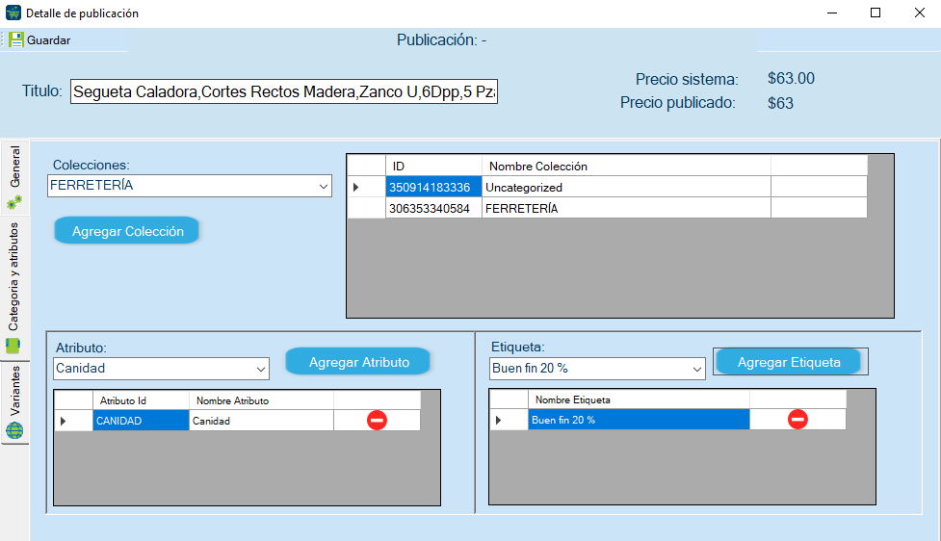Select the CANIDAD attribute id cell
941x541 pixels.
(x=141, y=421)
